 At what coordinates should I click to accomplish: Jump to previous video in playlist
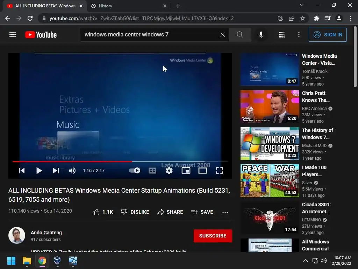(x=22, y=171)
